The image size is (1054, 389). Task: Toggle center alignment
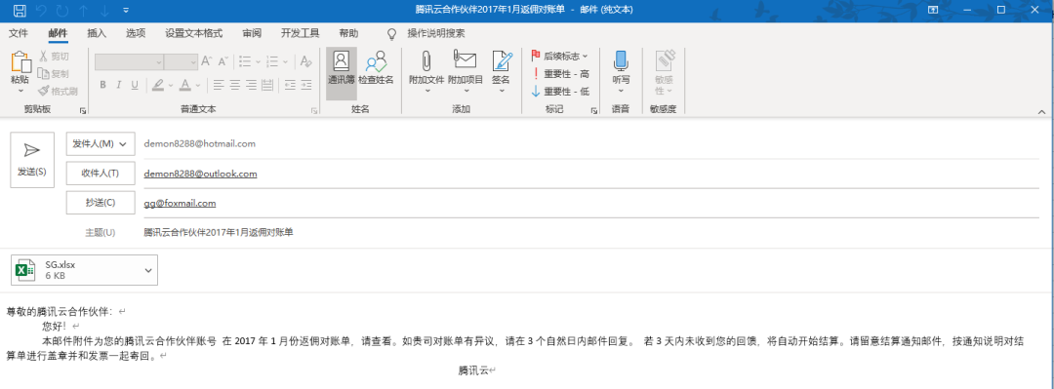tap(235, 85)
